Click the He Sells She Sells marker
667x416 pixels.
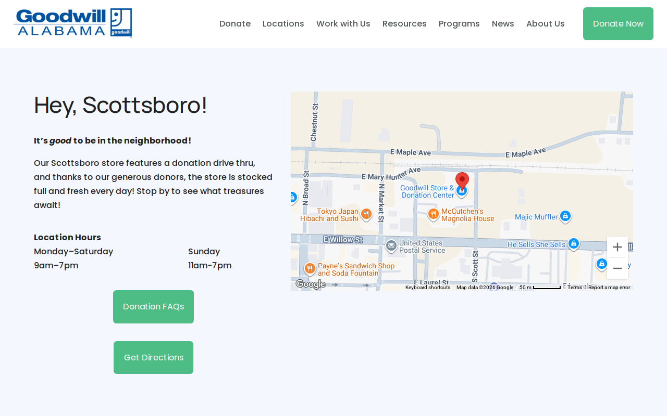[x=574, y=244]
